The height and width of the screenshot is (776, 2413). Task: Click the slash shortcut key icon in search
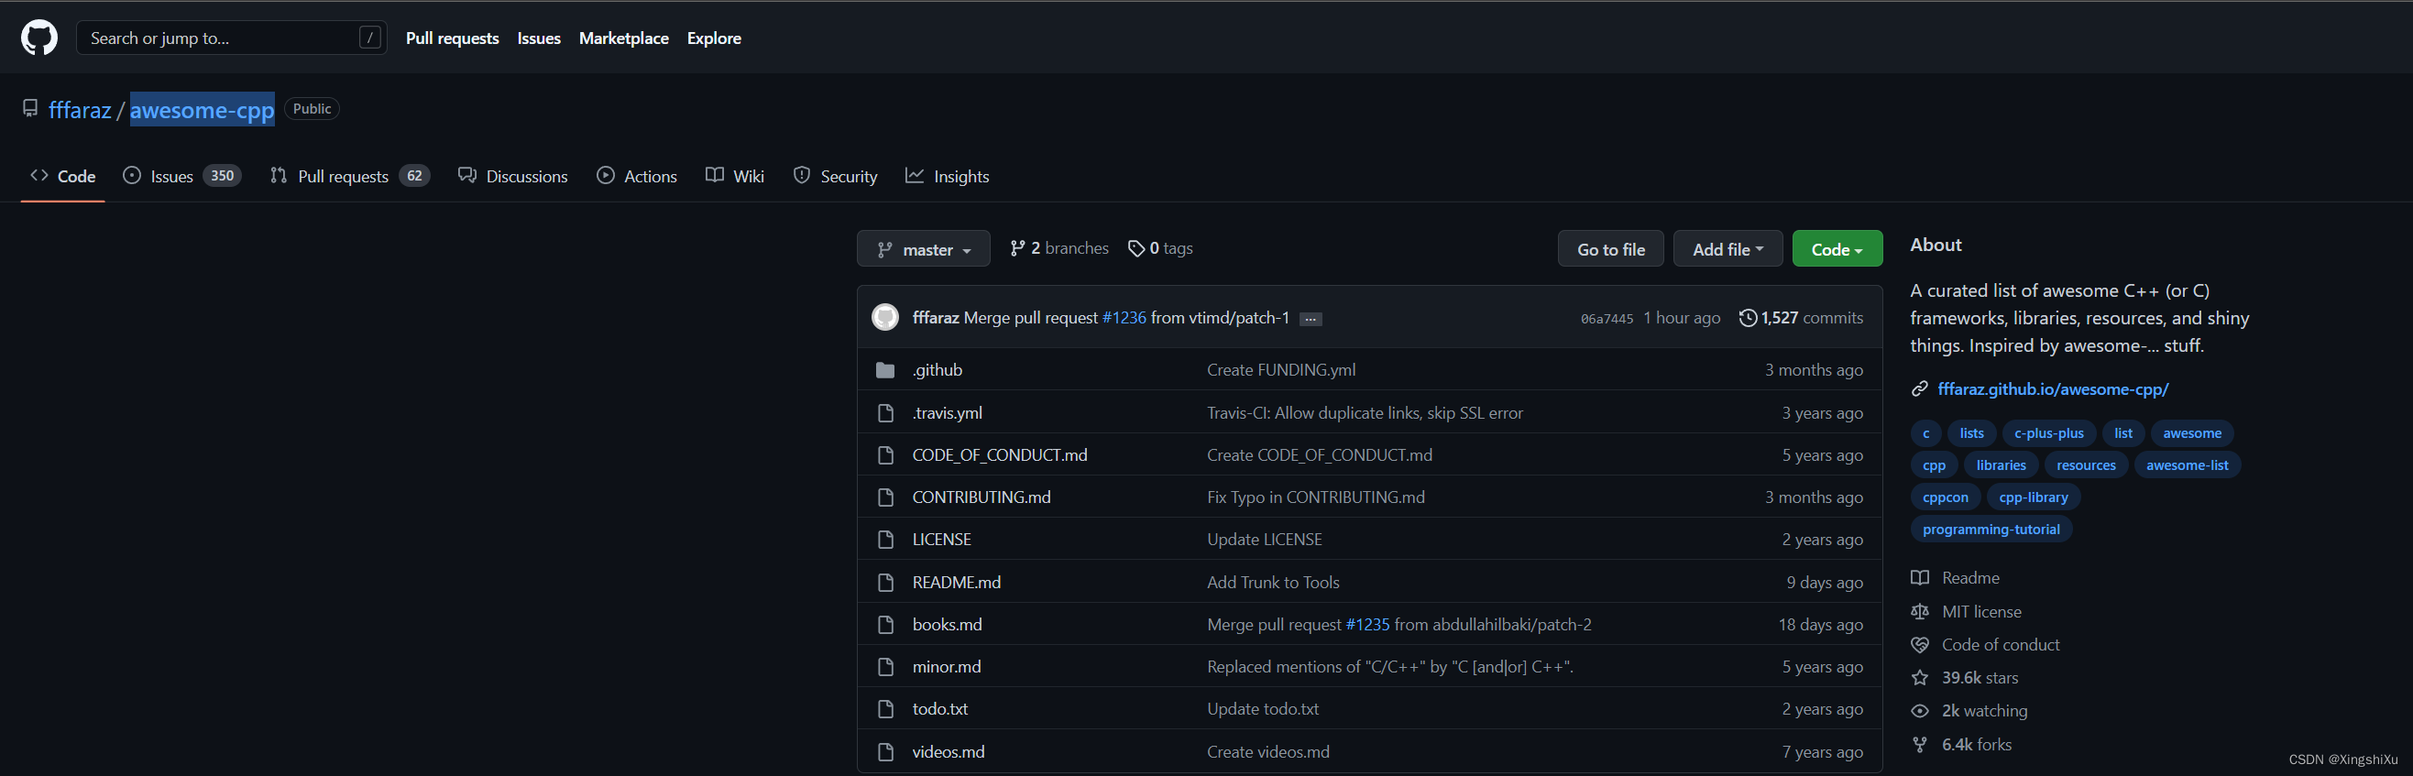pos(370,38)
